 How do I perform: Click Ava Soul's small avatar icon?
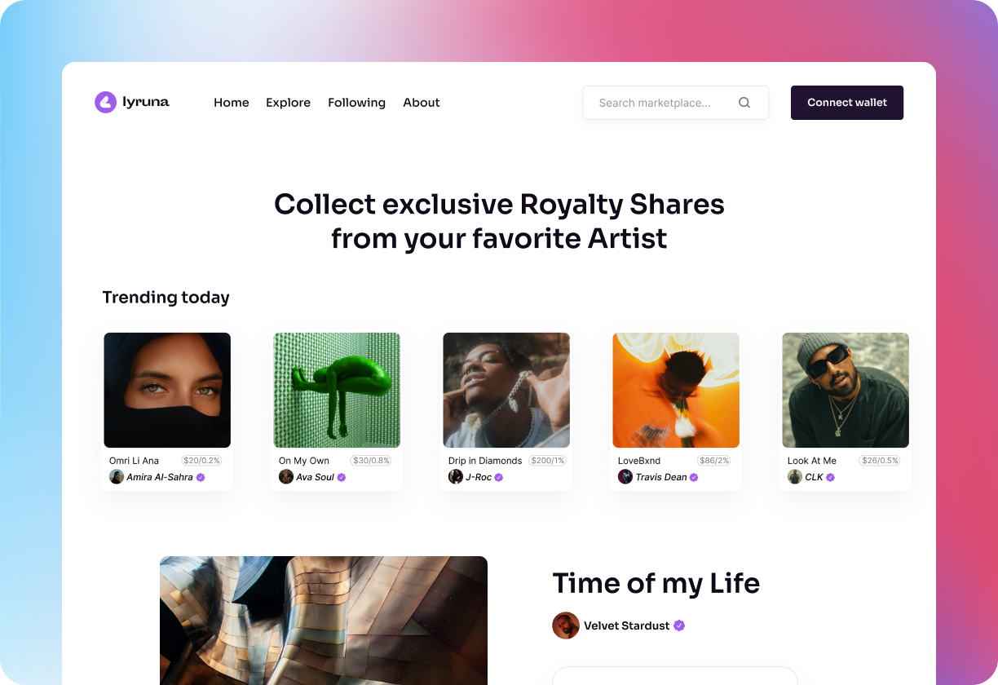(286, 477)
